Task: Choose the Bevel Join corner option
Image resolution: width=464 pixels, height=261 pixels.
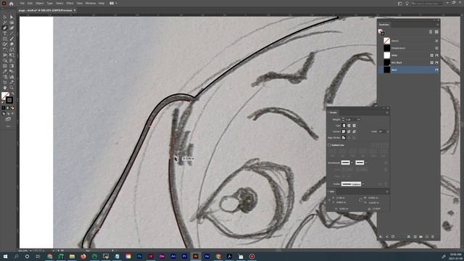Action: coord(355,131)
